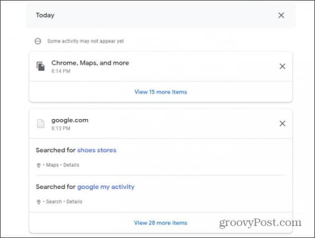Image resolution: width=315 pixels, height=238 pixels.
Task: Remove the Chrome, Maps, and more bundle
Action: pyautogui.click(x=282, y=66)
